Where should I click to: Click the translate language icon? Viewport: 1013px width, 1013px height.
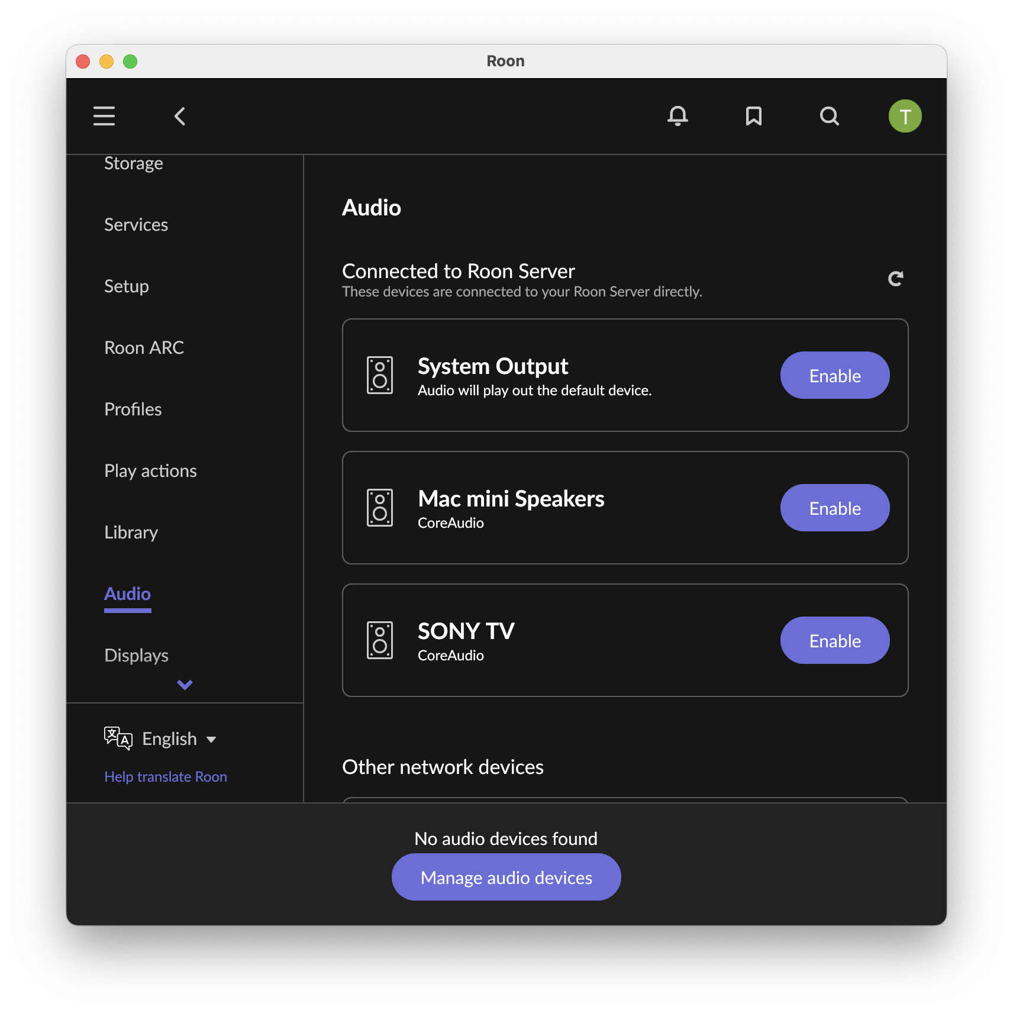118,738
